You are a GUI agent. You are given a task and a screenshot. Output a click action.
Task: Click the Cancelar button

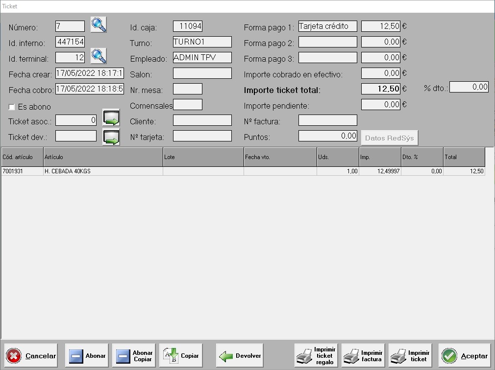coord(31,356)
